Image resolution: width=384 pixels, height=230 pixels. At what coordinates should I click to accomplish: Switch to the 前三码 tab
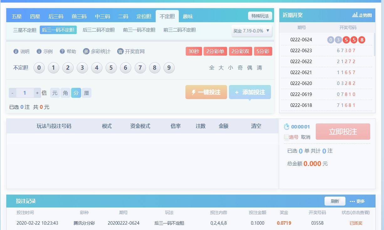pos(79,16)
